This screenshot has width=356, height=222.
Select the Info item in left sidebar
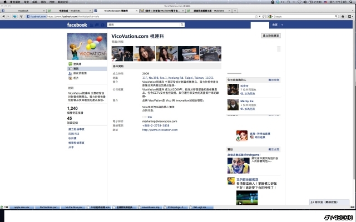87,69
